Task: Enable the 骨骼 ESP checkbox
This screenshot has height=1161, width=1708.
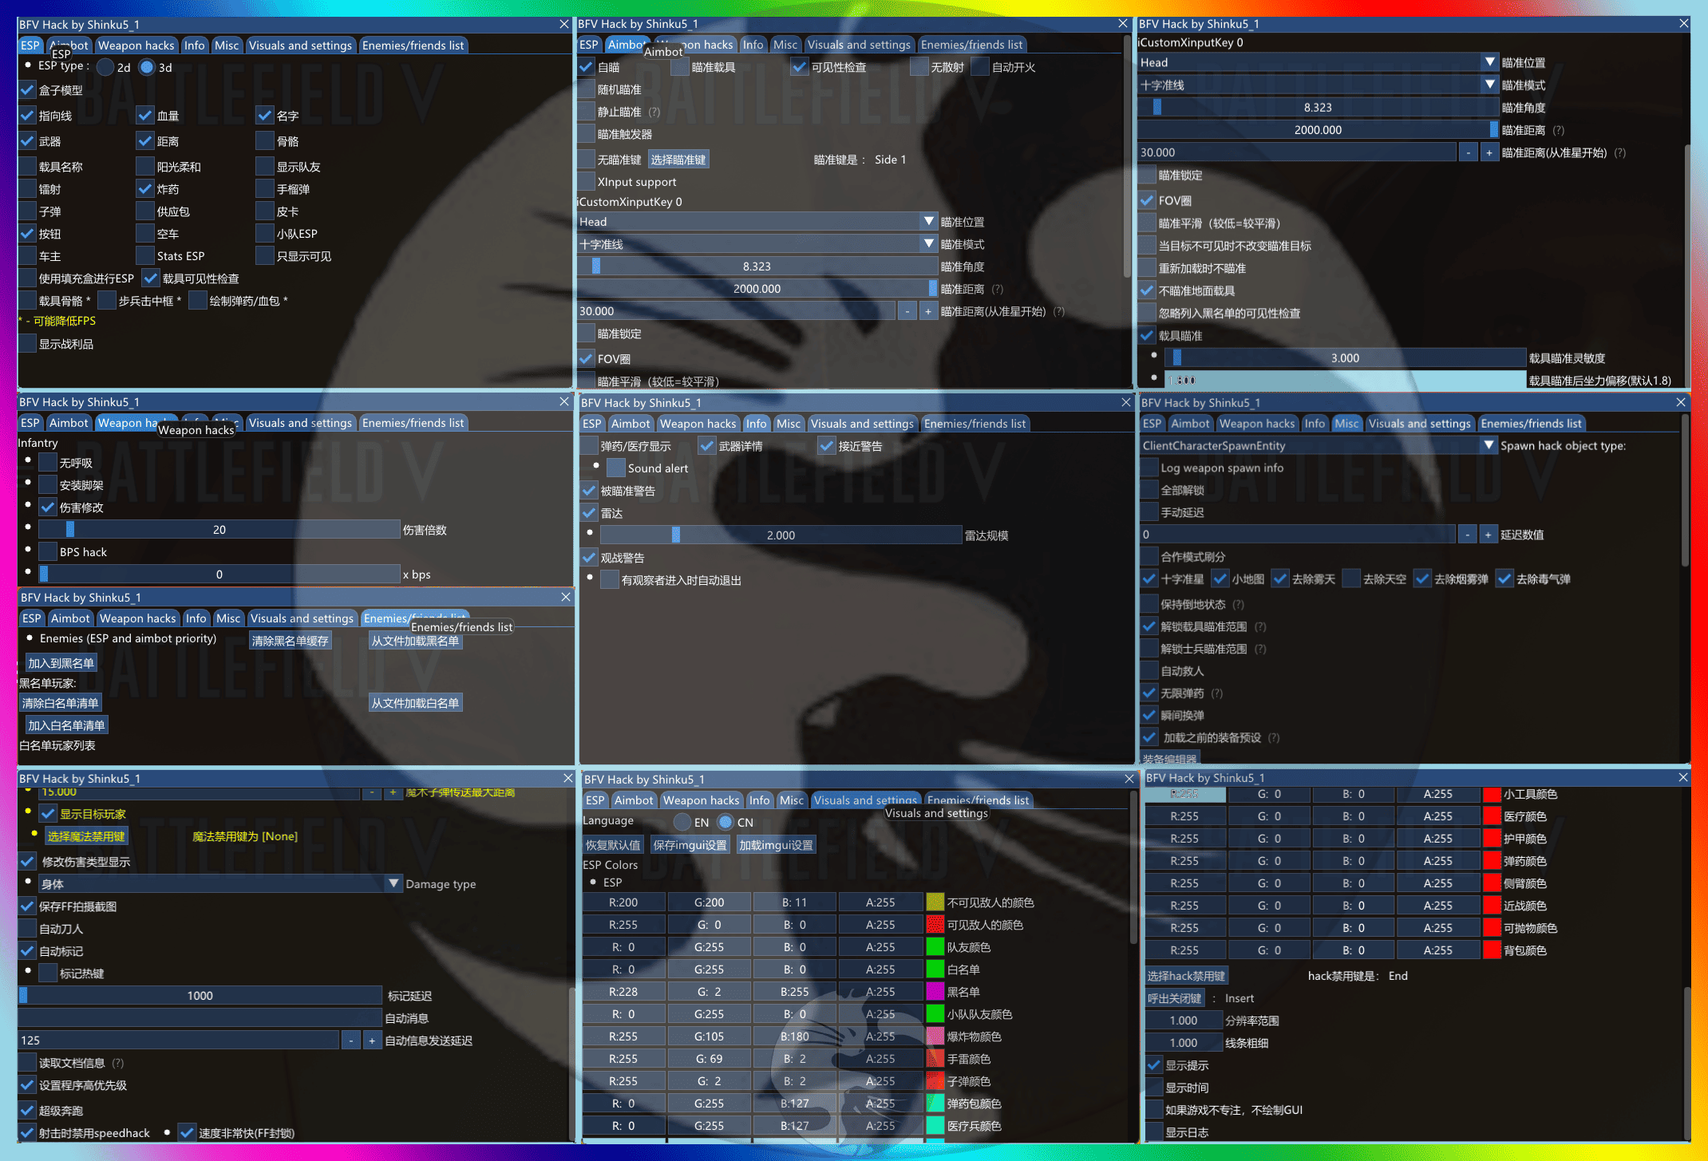Action: point(265,141)
